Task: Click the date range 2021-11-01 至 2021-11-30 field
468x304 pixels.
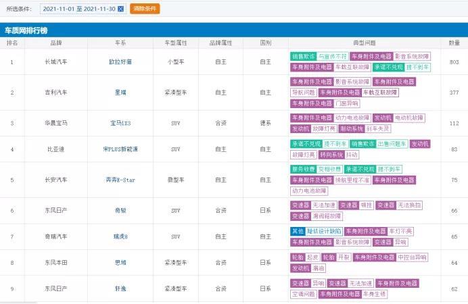Action: (x=83, y=9)
